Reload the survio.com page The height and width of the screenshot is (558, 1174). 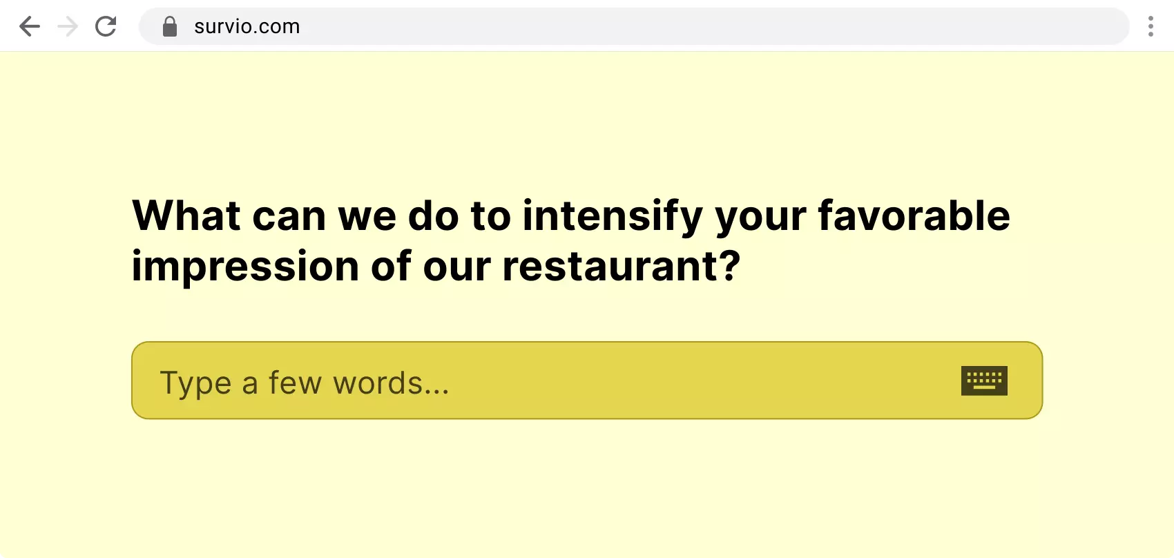106,27
